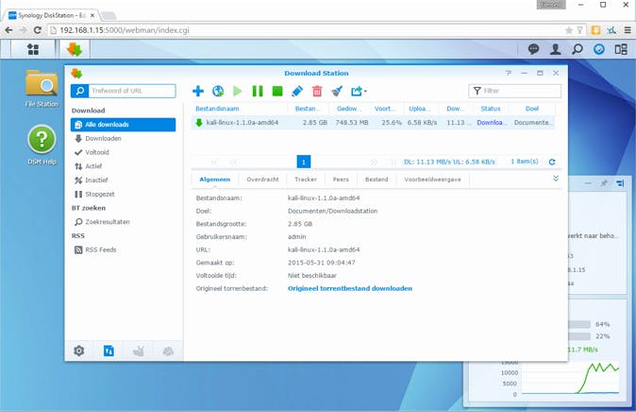Toggle the download schedule icon in bottom bar

(109, 351)
